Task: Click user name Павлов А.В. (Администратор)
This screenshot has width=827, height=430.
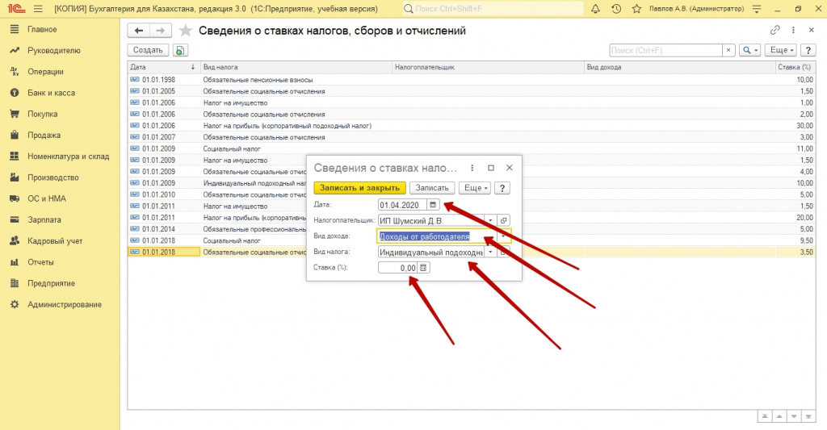Action: (697, 9)
